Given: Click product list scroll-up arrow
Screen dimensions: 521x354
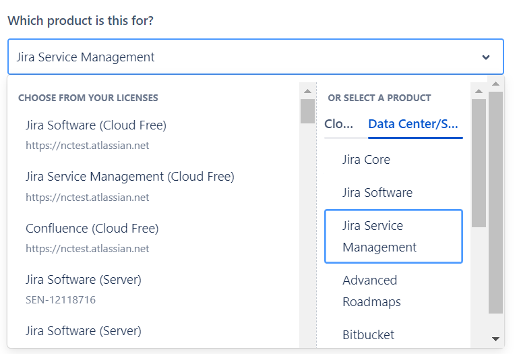Looking at the screenshot, I should point(479,91).
